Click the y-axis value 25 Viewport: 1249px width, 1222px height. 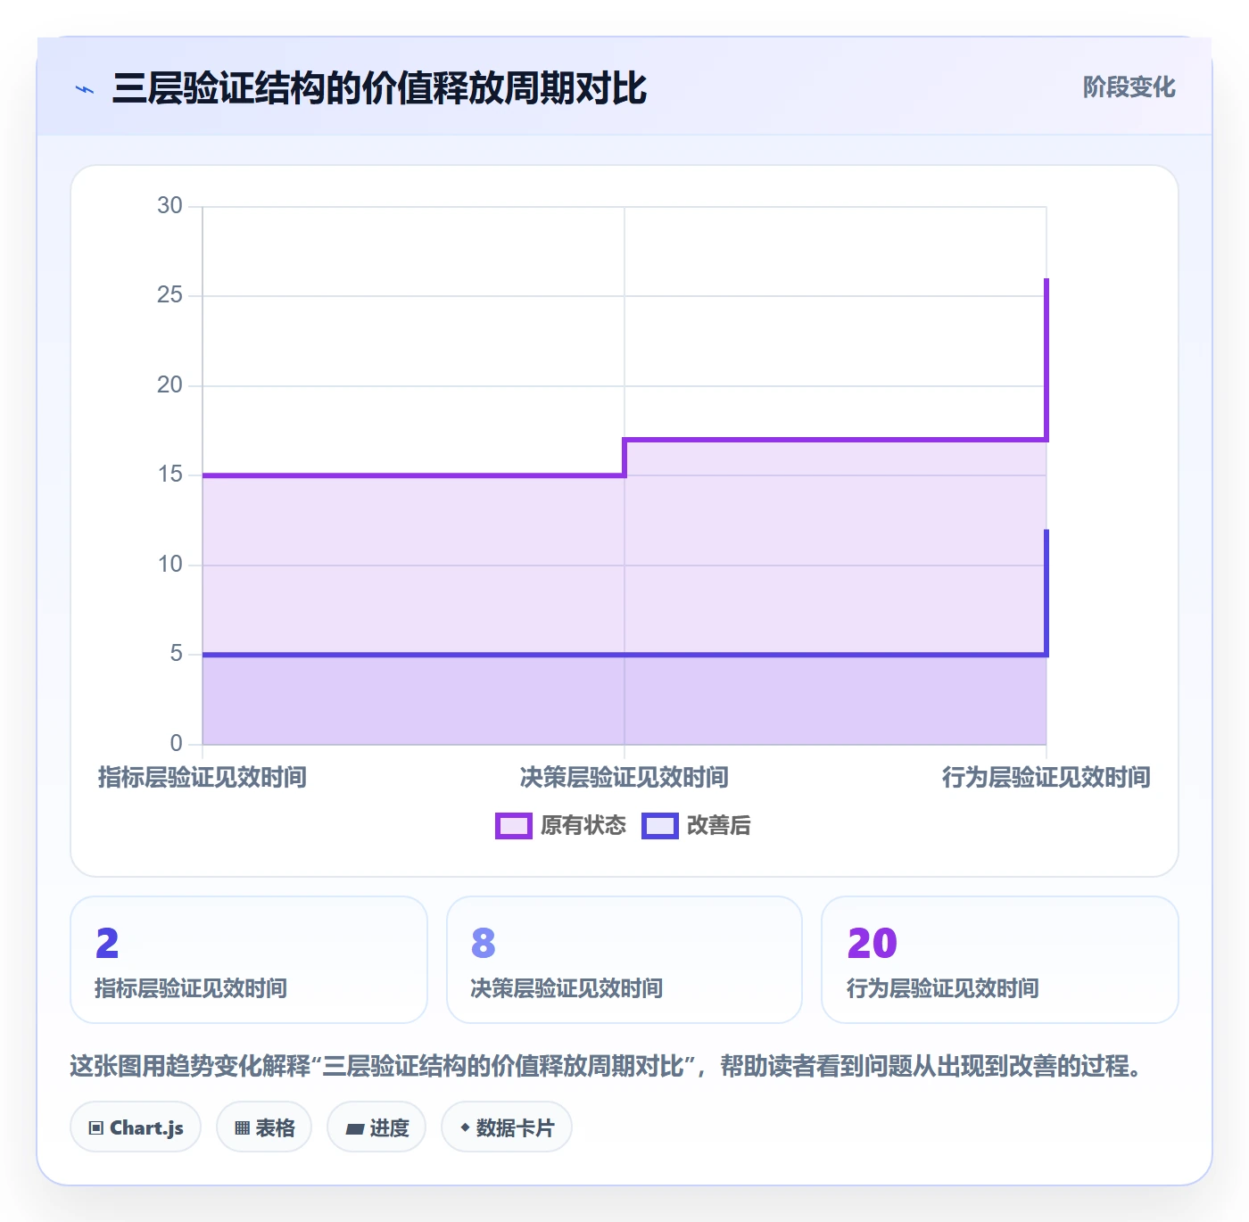coord(170,295)
